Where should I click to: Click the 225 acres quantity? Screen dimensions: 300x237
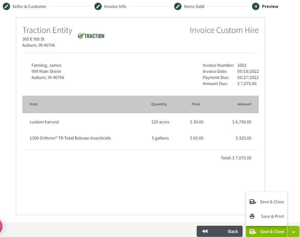160,122
